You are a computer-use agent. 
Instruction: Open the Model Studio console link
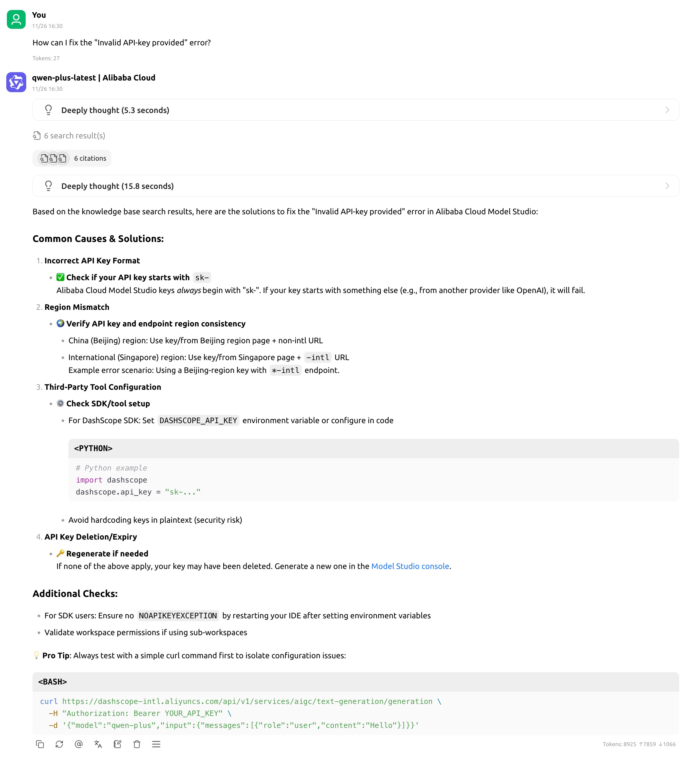click(x=410, y=566)
